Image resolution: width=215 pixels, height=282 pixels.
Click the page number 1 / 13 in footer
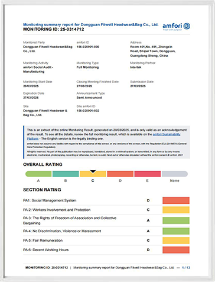(186, 268)
